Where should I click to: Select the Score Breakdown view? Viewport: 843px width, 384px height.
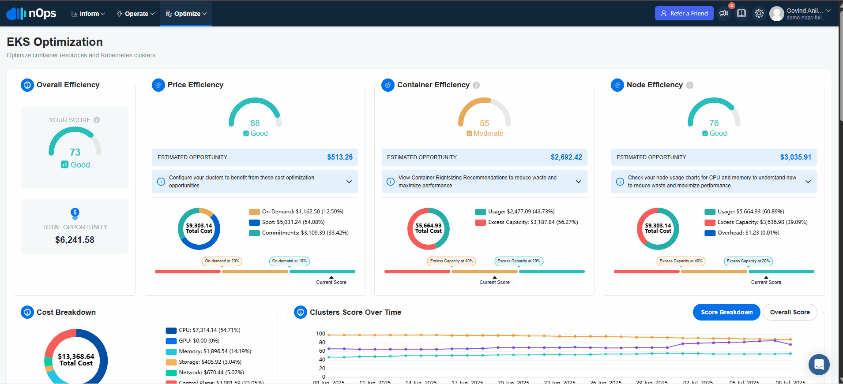727,312
